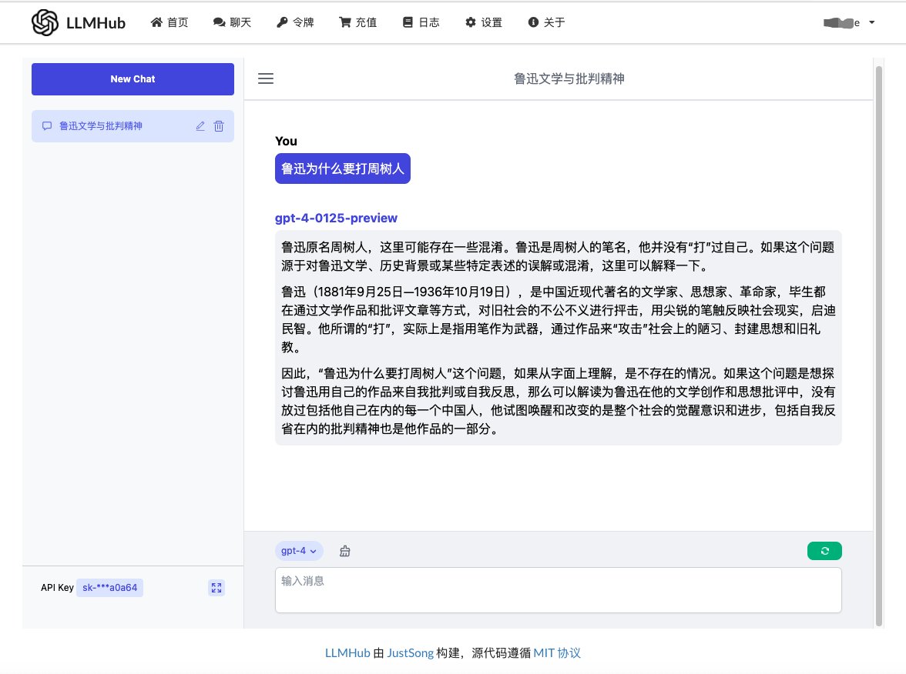Click the user message 鲁迅为什么要打周树人

point(343,168)
